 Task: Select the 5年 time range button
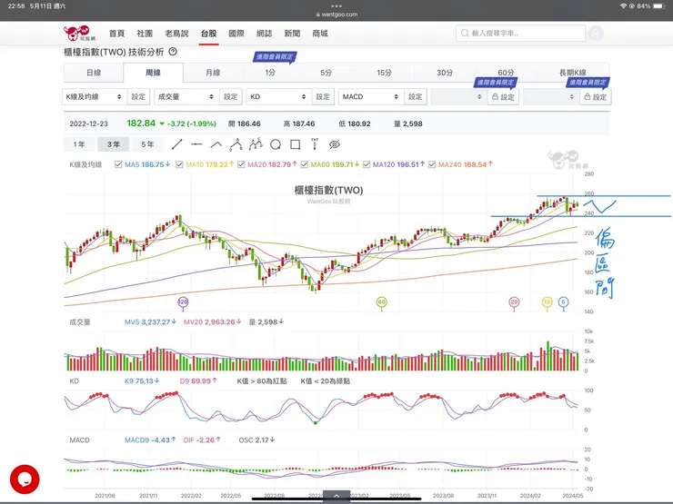point(146,144)
